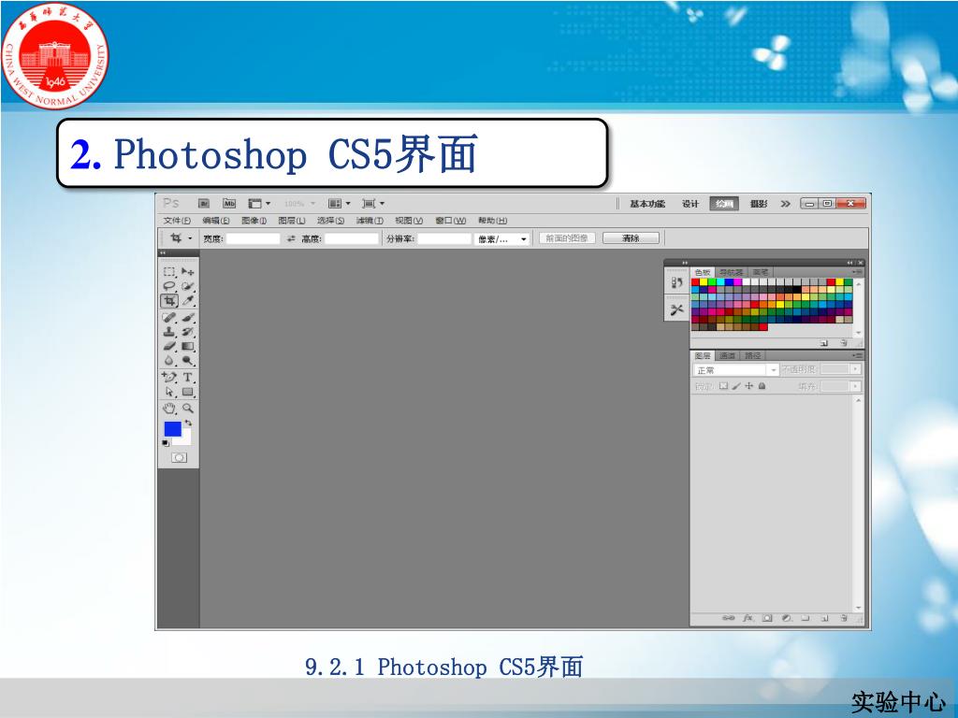Select the Pen tool
The height and width of the screenshot is (718, 958).
click(169, 378)
